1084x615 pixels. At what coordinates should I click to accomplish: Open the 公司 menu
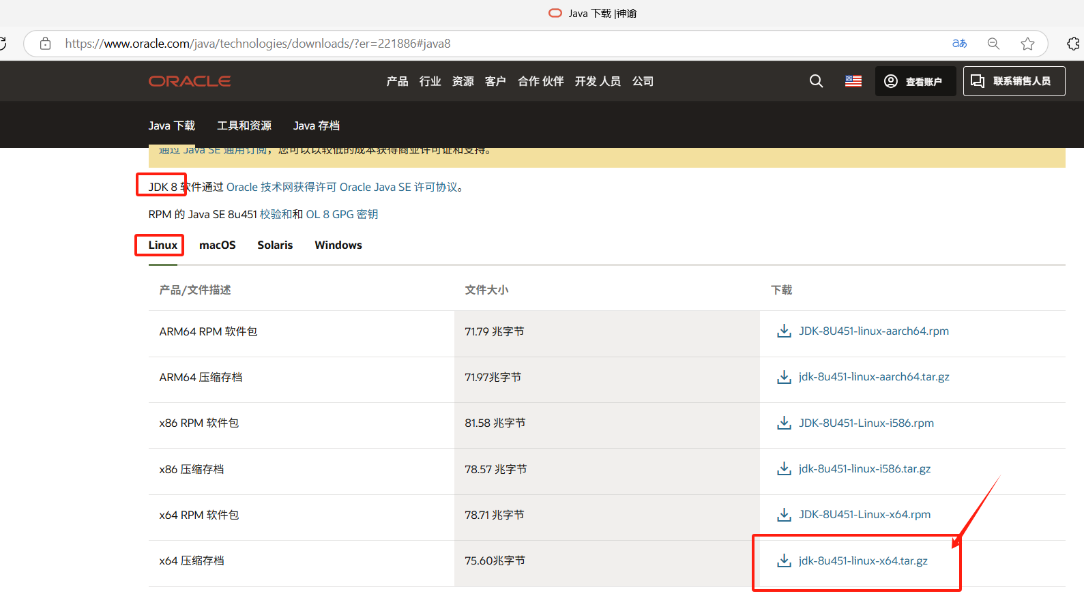pos(643,81)
